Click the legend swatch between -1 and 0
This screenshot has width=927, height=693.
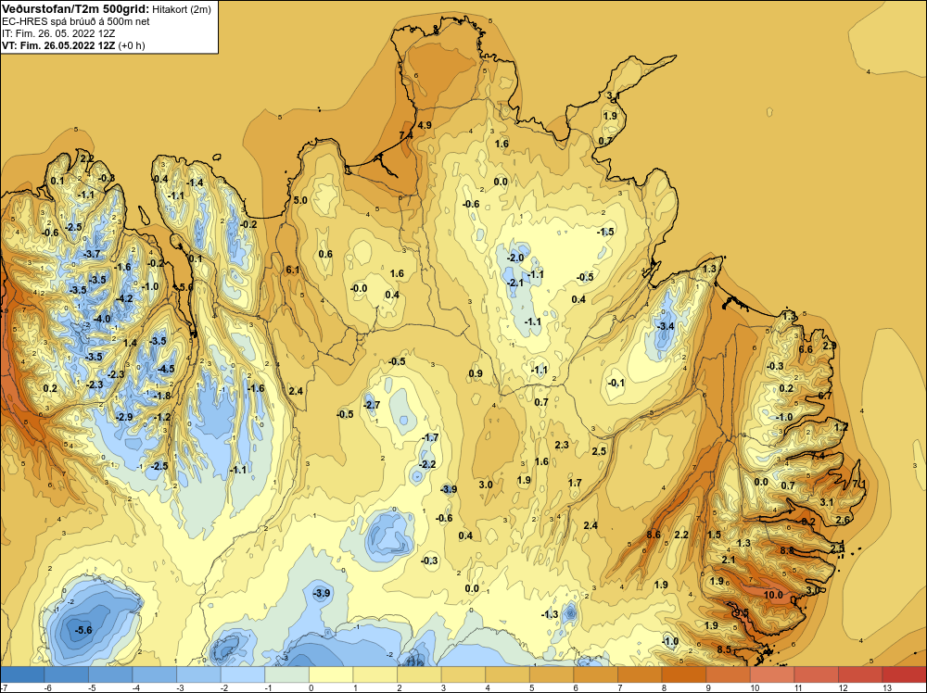[286, 674]
